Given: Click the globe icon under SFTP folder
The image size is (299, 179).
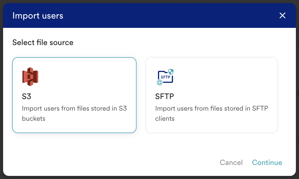Looking at the screenshot, I should 159,82.
